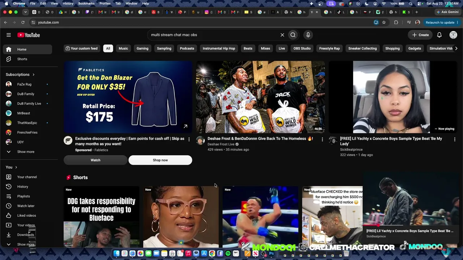
Task: Open the Fabletics ad options menu
Action: (189, 139)
